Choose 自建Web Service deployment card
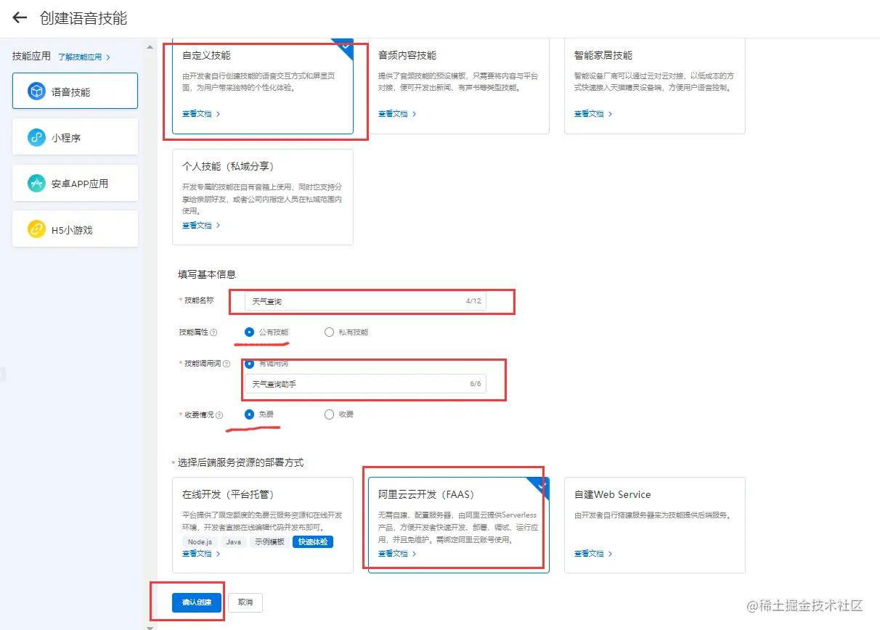 point(655,525)
